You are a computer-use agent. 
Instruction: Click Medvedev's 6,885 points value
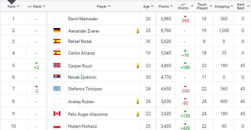[x=165, y=19]
